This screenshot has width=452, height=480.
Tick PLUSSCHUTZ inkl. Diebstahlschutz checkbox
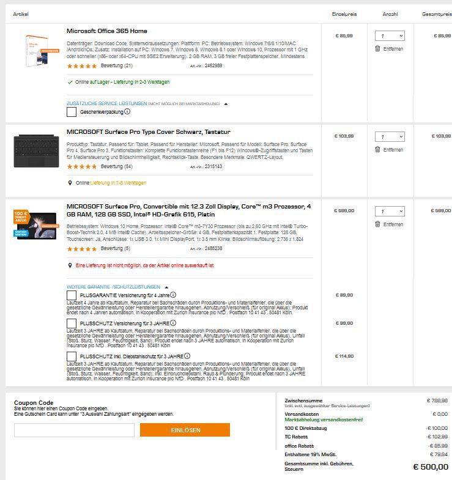click(x=72, y=356)
